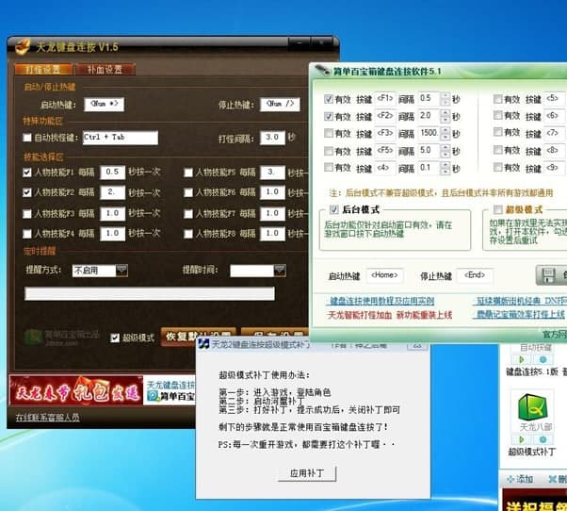This screenshot has height=511, width=567.
Task: Click the 天龙春节礼包 banner
Action: (76, 390)
